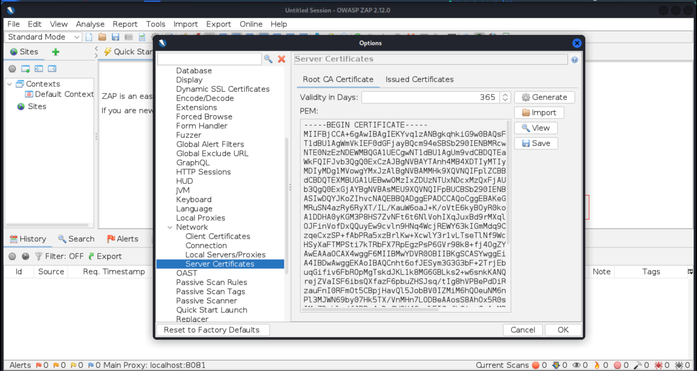Click the magnifier icon beside options search
This screenshot has height=371, width=697.
coord(268,59)
